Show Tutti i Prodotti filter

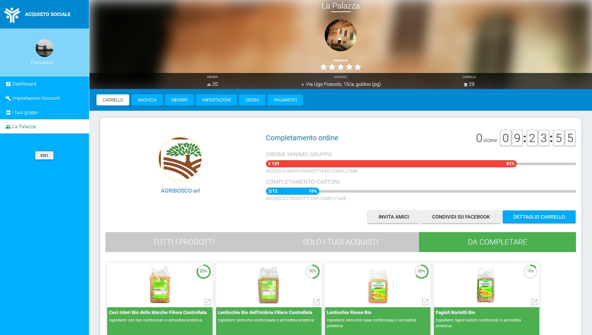pyautogui.click(x=184, y=242)
